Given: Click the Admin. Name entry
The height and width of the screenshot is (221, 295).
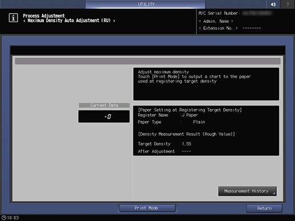Looking at the screenshot, I should point(216,21).
